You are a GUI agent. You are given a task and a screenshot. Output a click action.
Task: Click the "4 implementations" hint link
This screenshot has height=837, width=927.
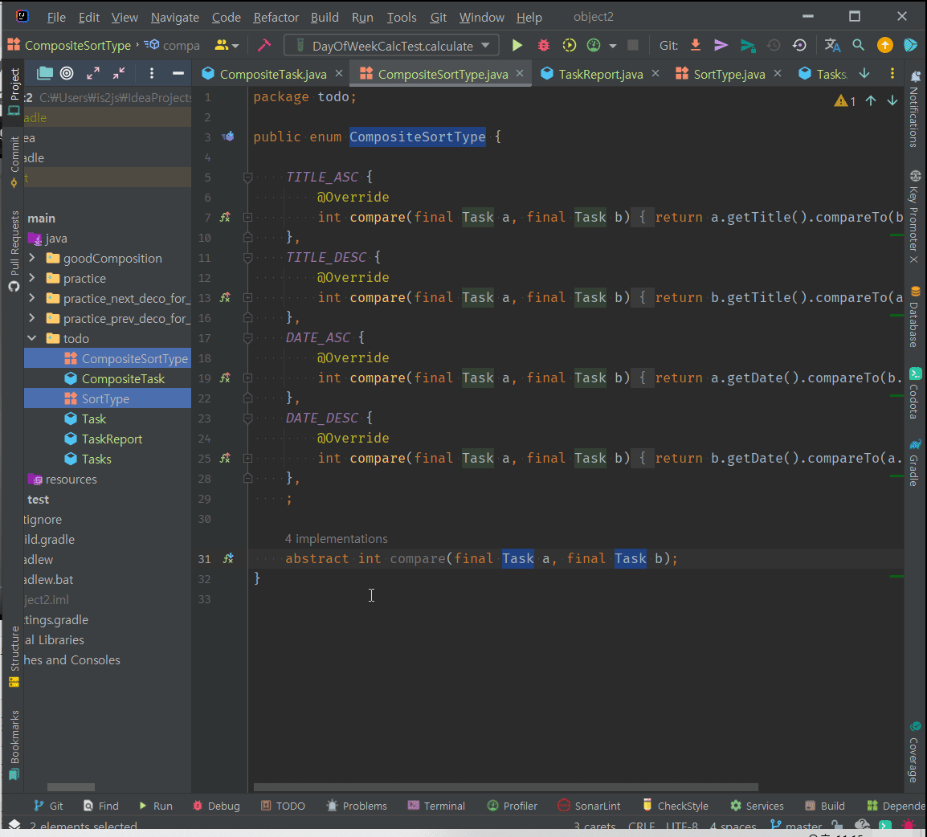pyautogui.click(x=336, y=539)
